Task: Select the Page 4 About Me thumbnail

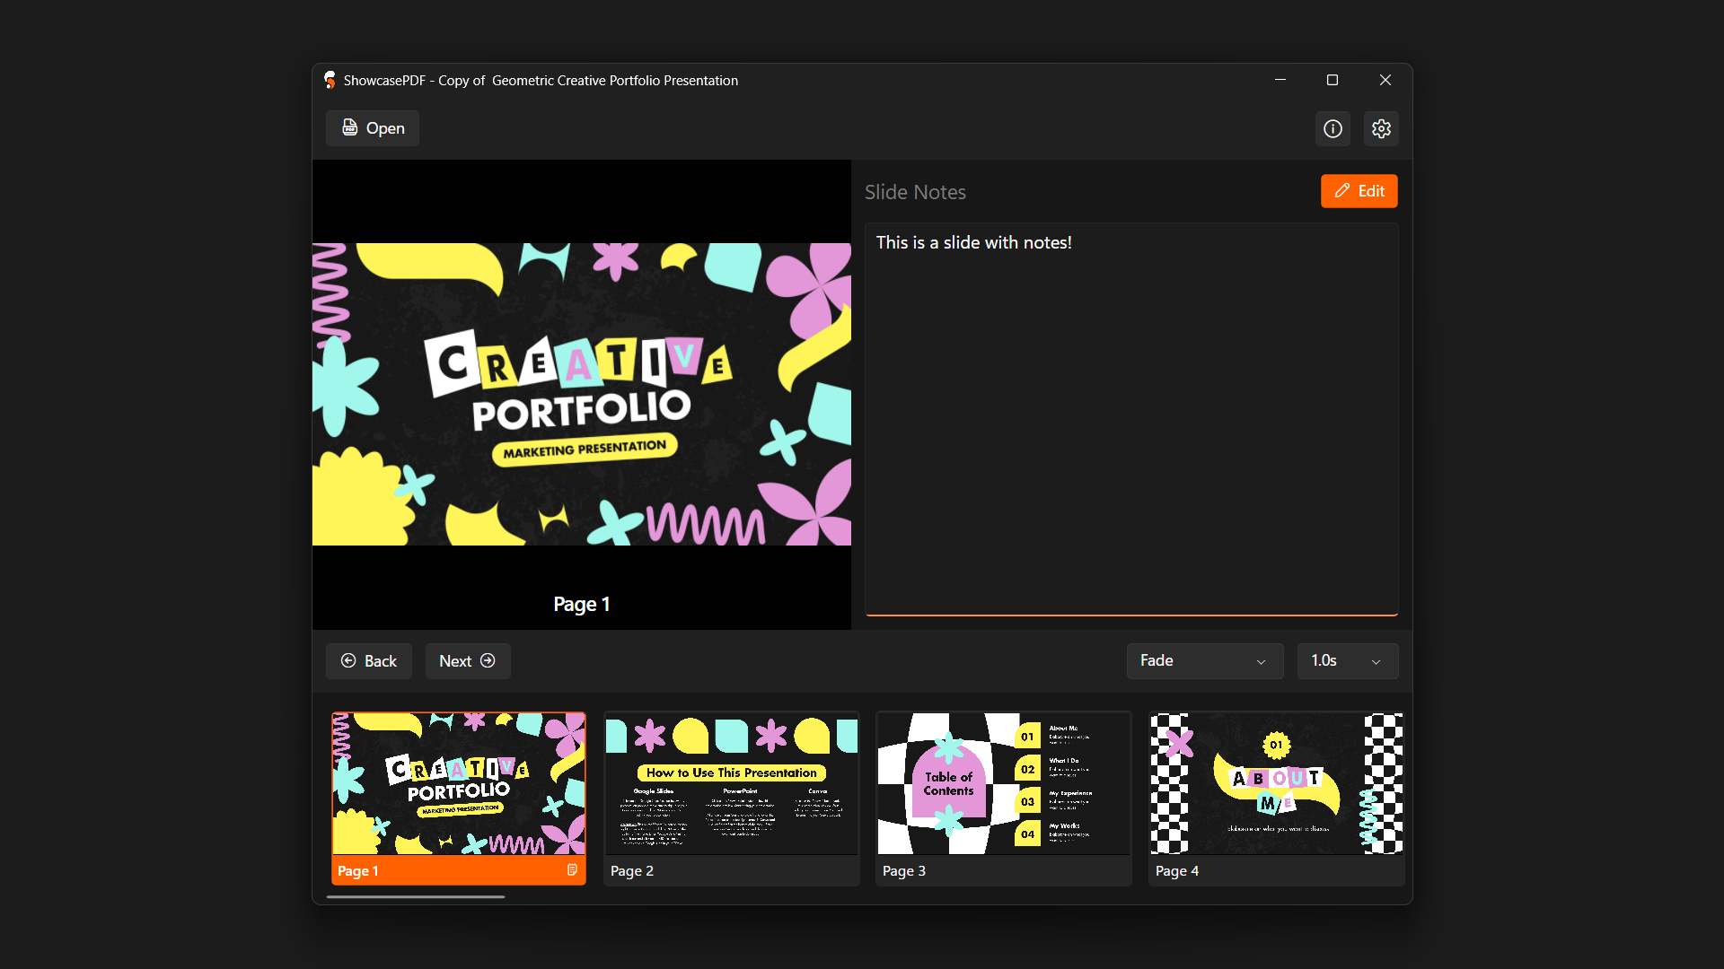Action: (x=1276, y=785)
